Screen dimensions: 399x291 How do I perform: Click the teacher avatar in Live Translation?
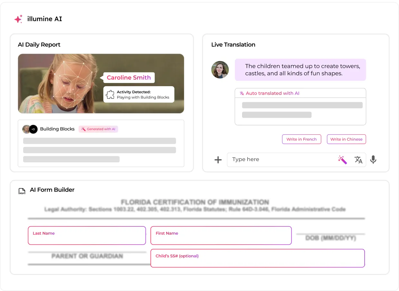pyautogui.click(x=220, y=70)
